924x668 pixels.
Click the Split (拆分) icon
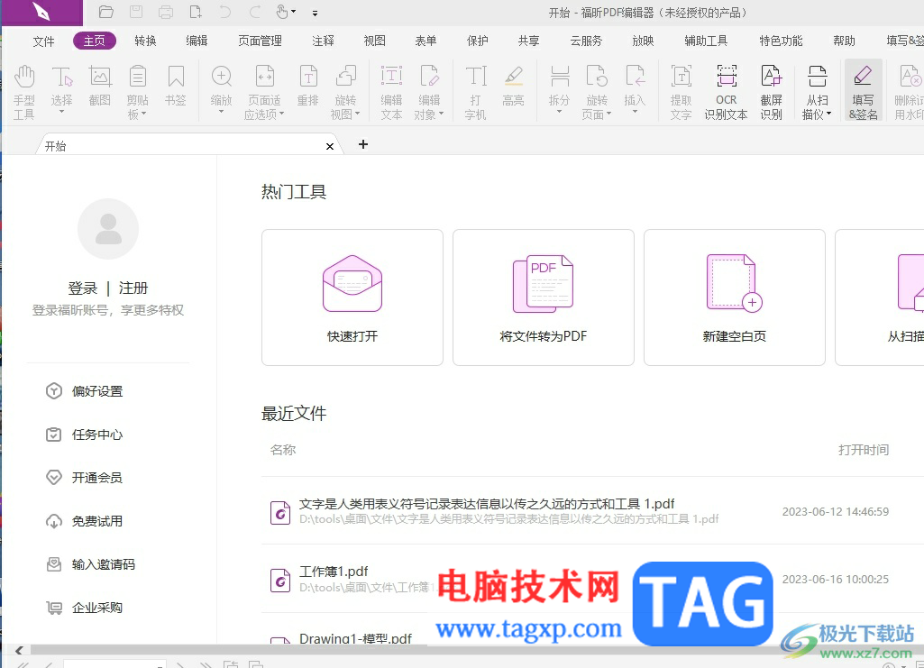coord(559,78)
